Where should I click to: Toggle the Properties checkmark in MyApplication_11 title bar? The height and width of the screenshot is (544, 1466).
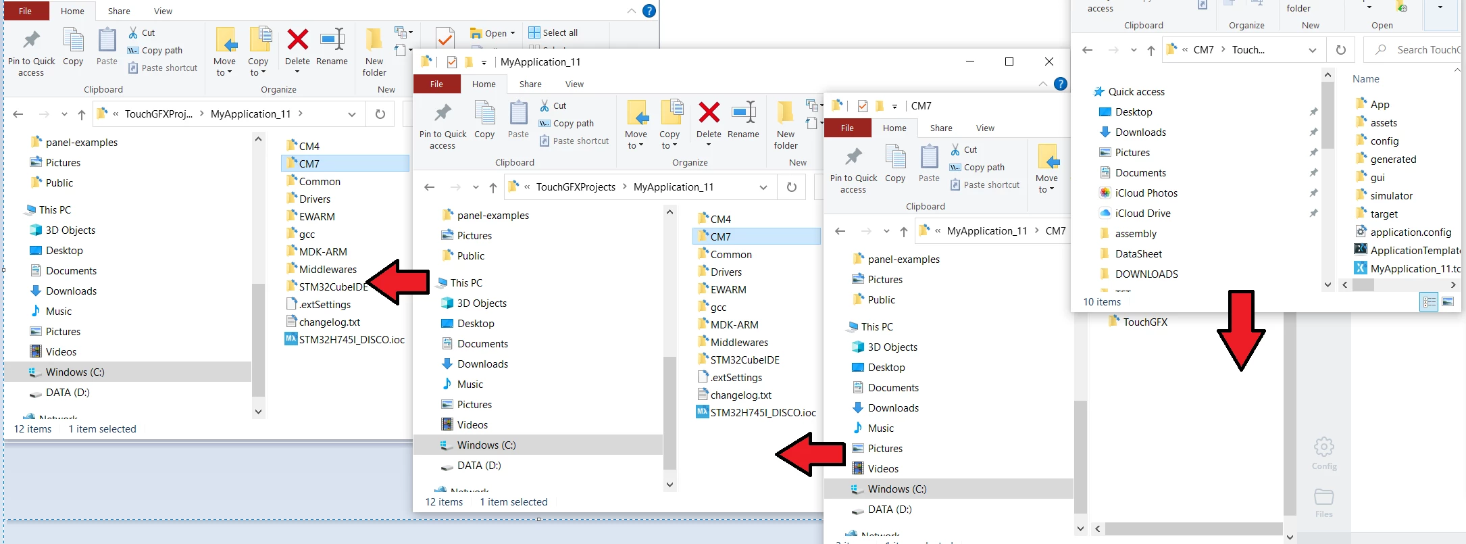click(451, 62)
